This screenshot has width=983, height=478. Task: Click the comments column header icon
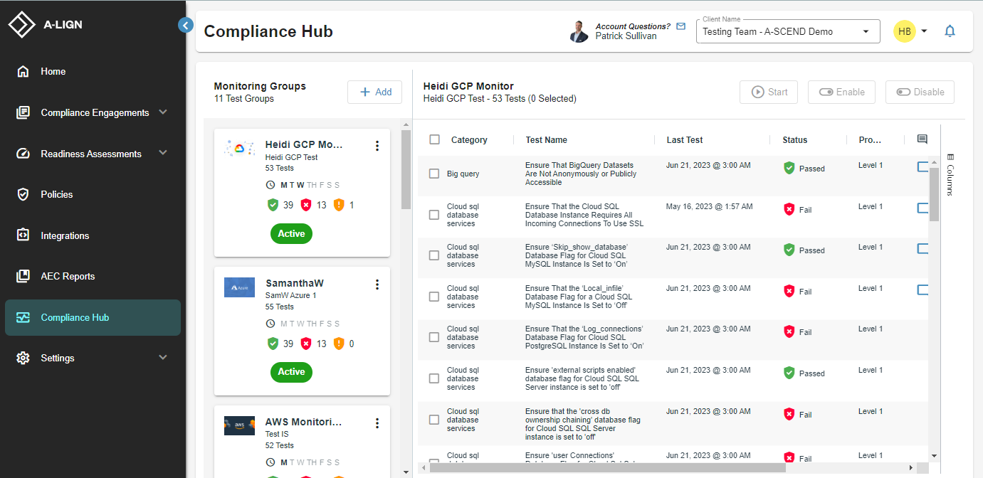[922, 139]
